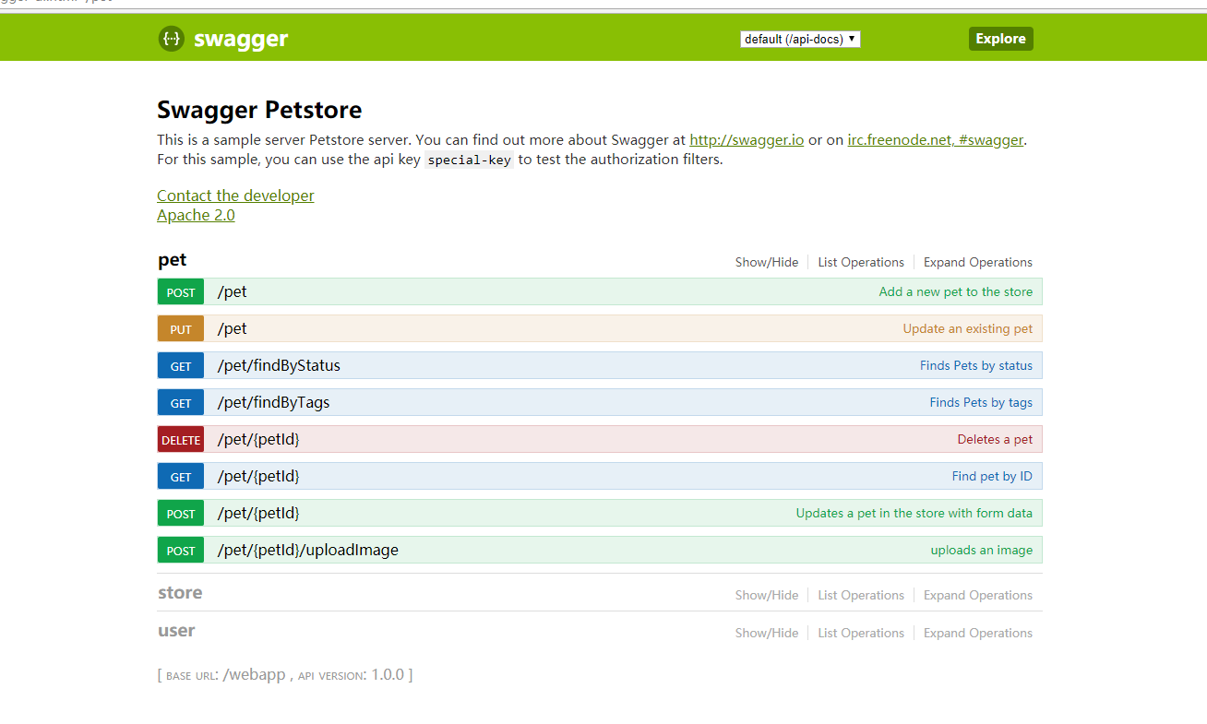The height and width of the screenshot is (724, 1207).
Task: Click 'Update an existing pet' description
Action: [968, 328]
